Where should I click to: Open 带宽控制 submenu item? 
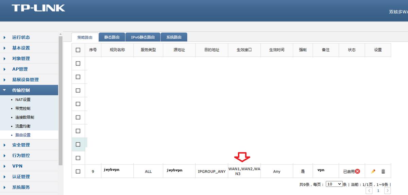(x=23, y=108)
